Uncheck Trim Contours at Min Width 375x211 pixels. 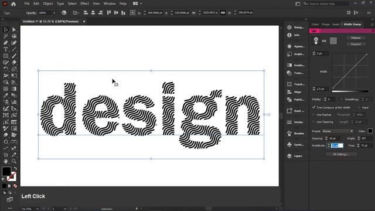click(314, 107)
